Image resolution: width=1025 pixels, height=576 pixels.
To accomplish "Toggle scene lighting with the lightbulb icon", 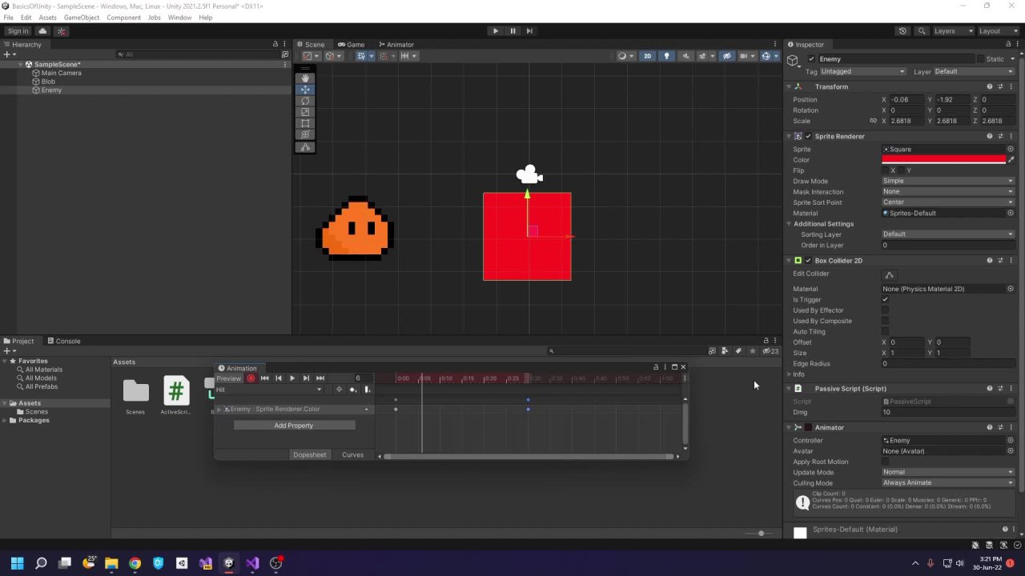I will coord(666,56).
